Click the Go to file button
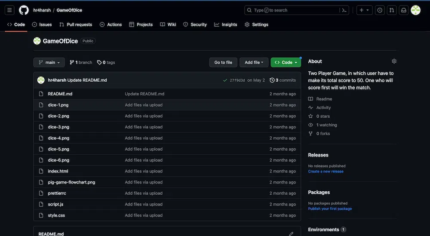 [x=223, y=62]
